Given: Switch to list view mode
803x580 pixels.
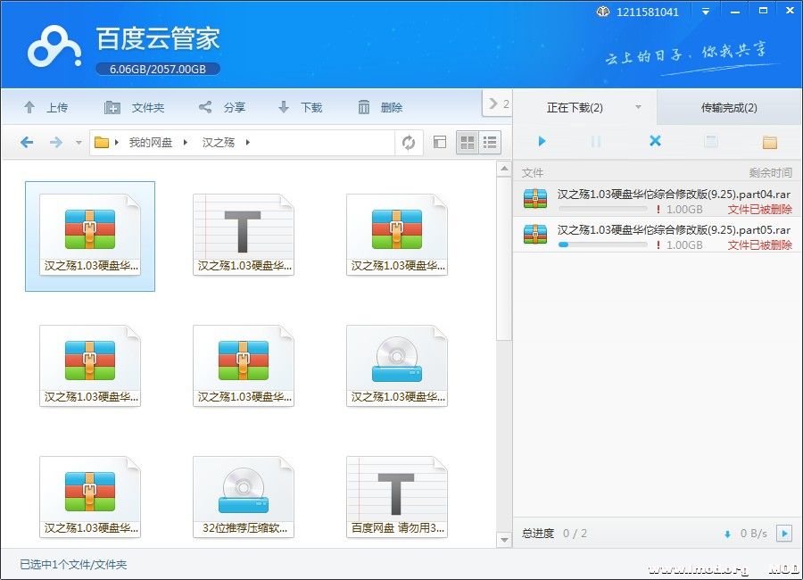Looking at the screenshot, I should tap(490, 143).
